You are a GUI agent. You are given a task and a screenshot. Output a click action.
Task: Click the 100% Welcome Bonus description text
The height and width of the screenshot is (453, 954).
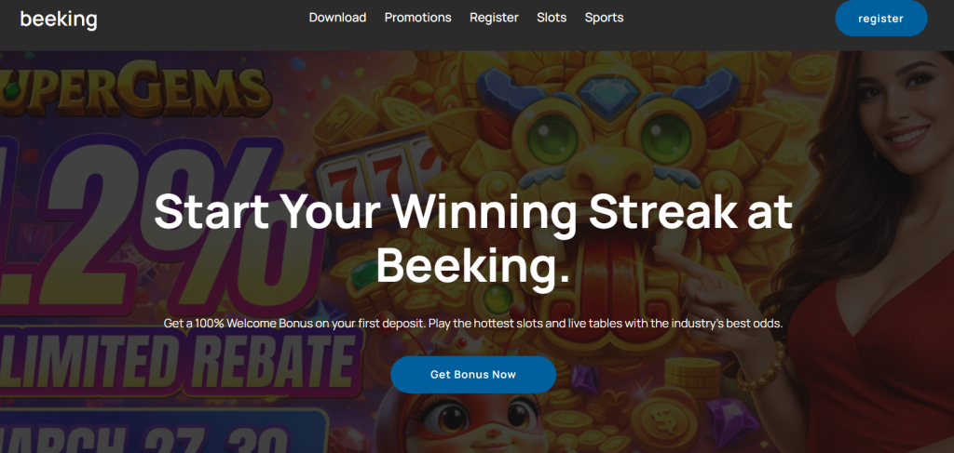coord(473,324)
